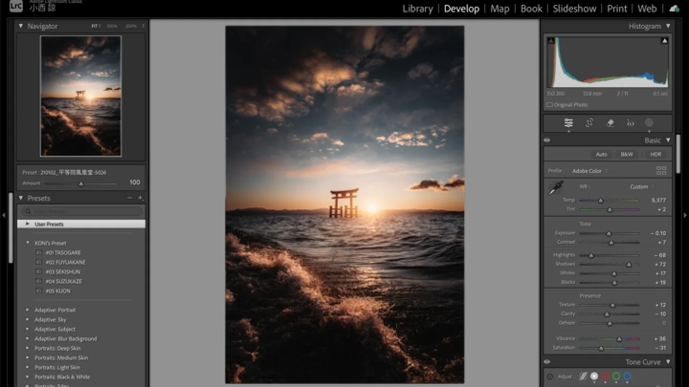689x387 pixels.
Task: Expand the Adaptive: Sky preset group
Action: point(27,320)
